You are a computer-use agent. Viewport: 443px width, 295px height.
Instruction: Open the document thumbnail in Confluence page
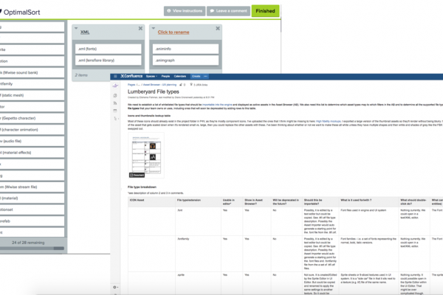pos(146,156)
